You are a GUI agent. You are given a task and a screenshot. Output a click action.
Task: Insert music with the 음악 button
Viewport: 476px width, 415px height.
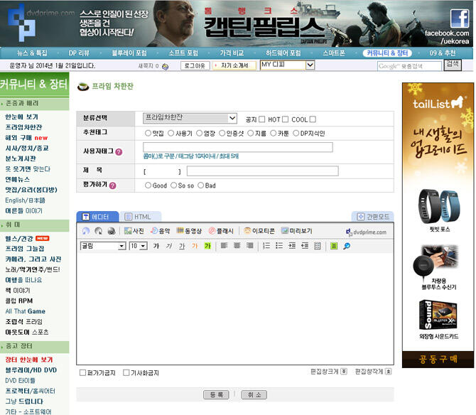pyautogui.click(x=161, y=231)
